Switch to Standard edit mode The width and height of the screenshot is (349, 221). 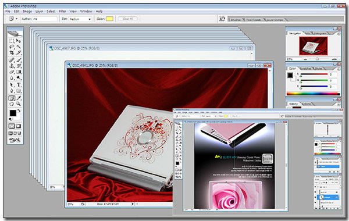pos(12,126)
